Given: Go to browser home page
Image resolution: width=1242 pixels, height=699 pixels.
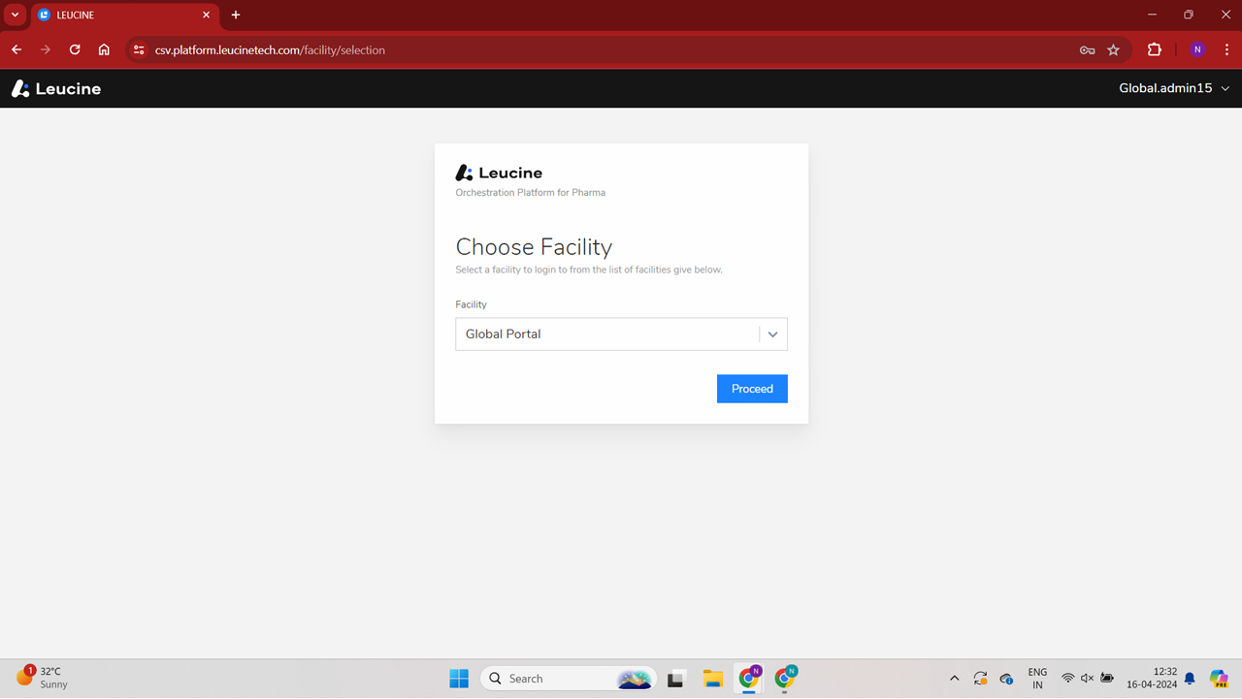Looking at the screenshot, I should (104, 49).
